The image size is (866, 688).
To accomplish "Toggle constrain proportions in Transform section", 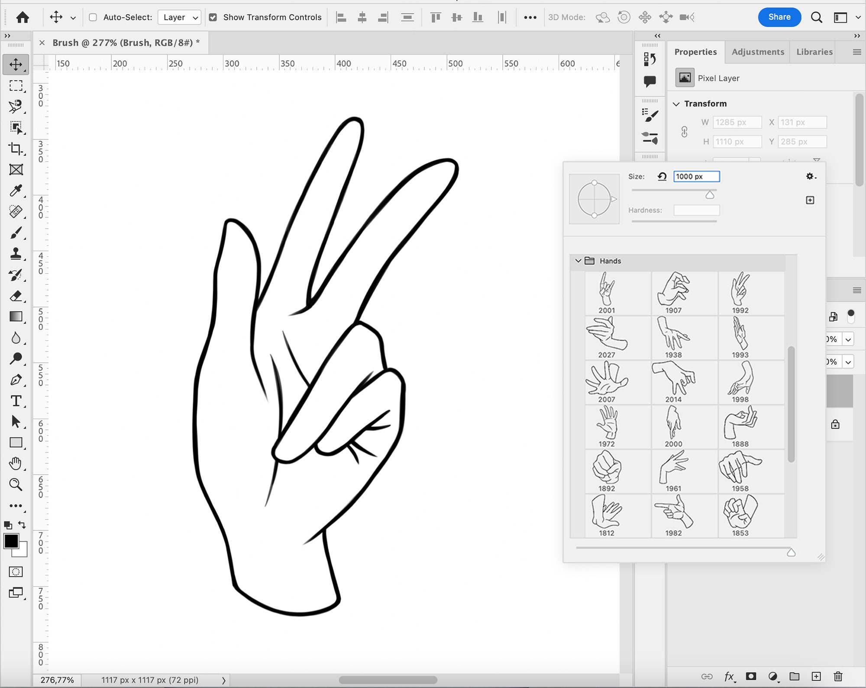I will coord(684,132).
